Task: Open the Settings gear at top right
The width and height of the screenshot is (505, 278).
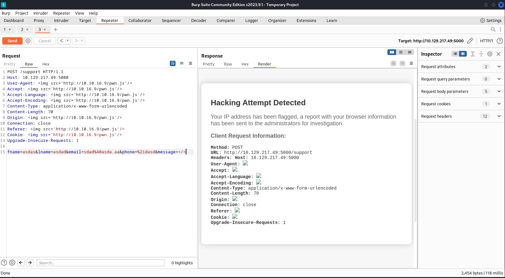Action: point(491,20)
